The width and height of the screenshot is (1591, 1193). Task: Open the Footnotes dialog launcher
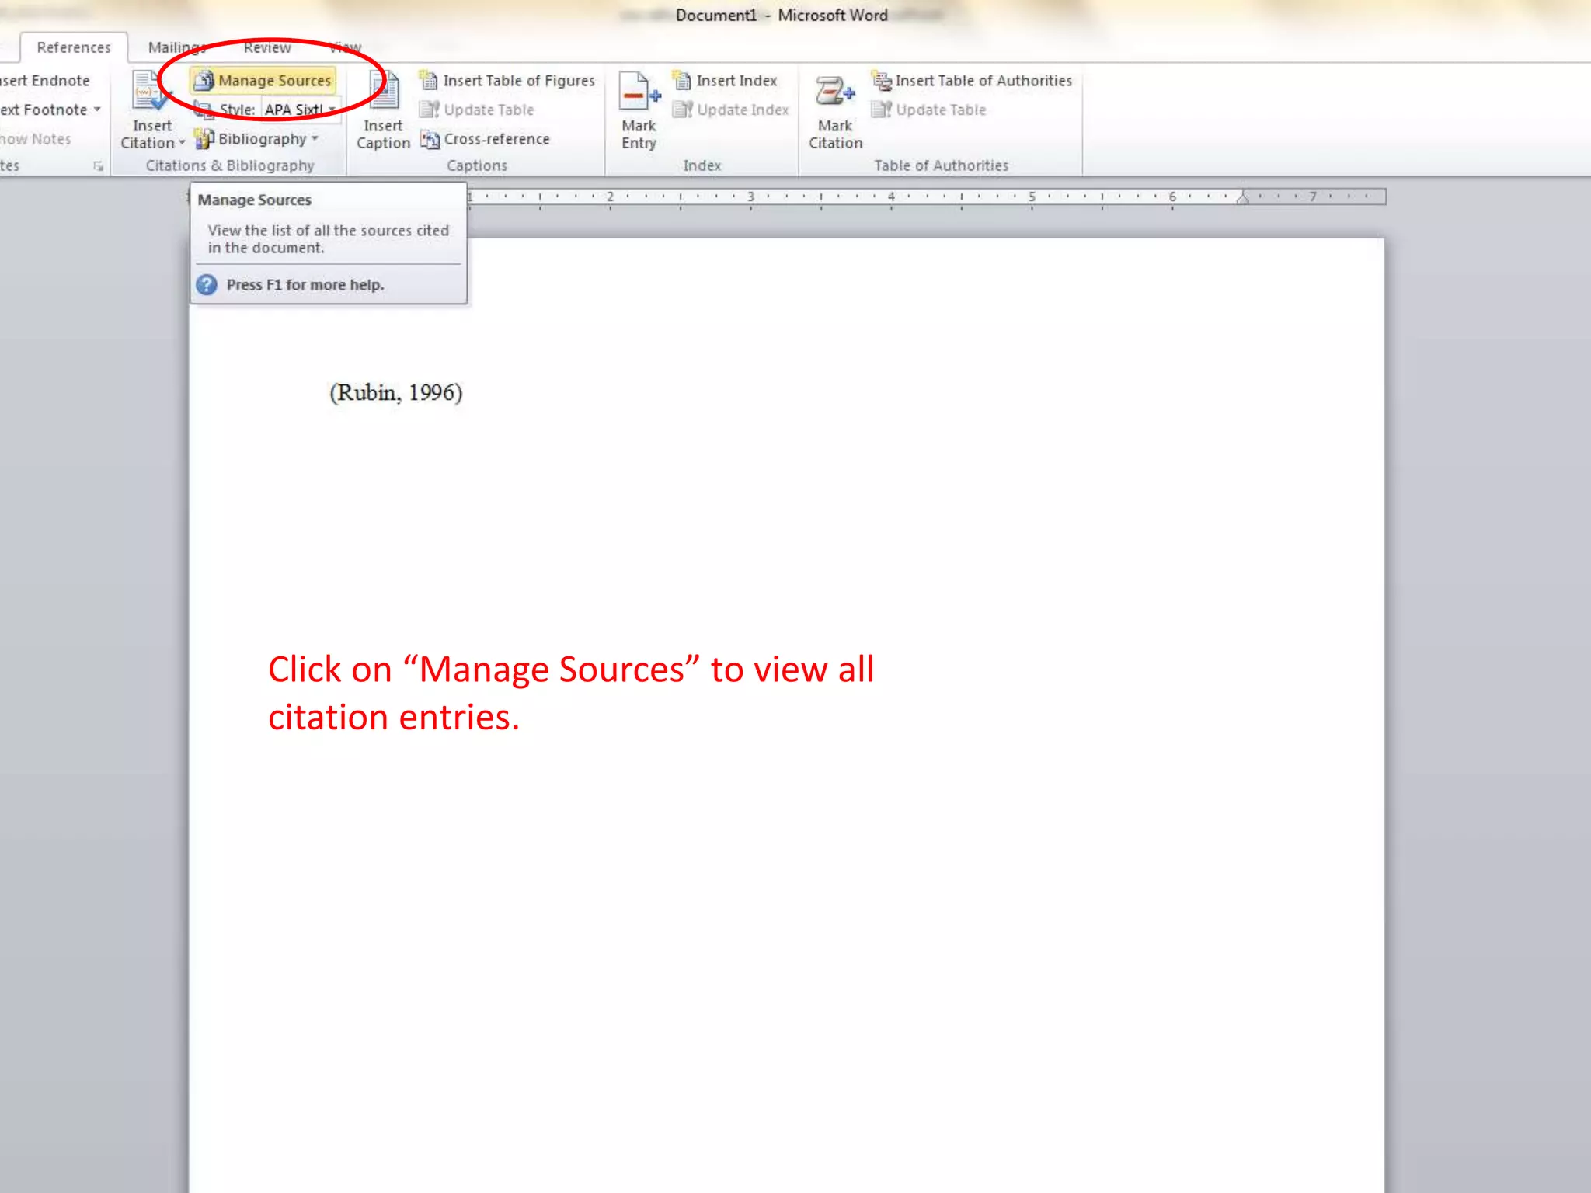99,166
